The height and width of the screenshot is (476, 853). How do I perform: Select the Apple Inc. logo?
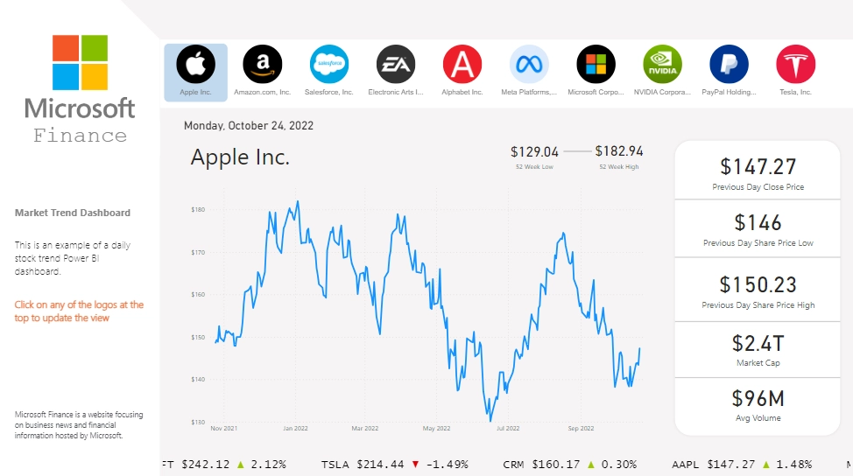click(195, 64)
